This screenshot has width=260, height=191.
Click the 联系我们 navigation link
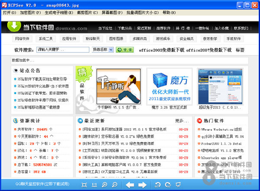click(x=241, y=28)
